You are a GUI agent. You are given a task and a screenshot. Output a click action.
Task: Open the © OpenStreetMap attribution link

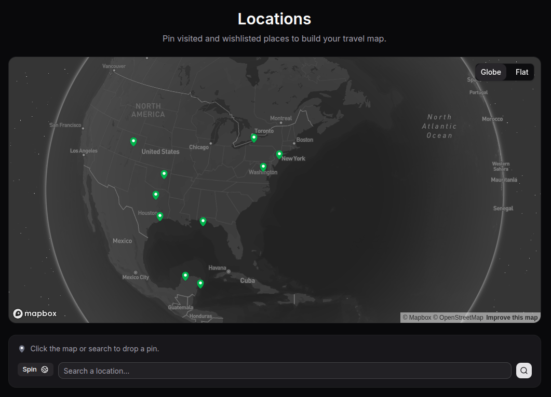[458, 317]
